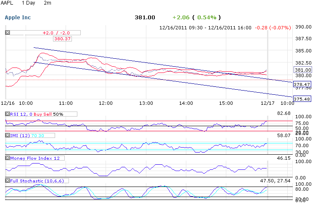
Task: Click the 375.48 trendline price marker
Action: [x=302, y=99]
